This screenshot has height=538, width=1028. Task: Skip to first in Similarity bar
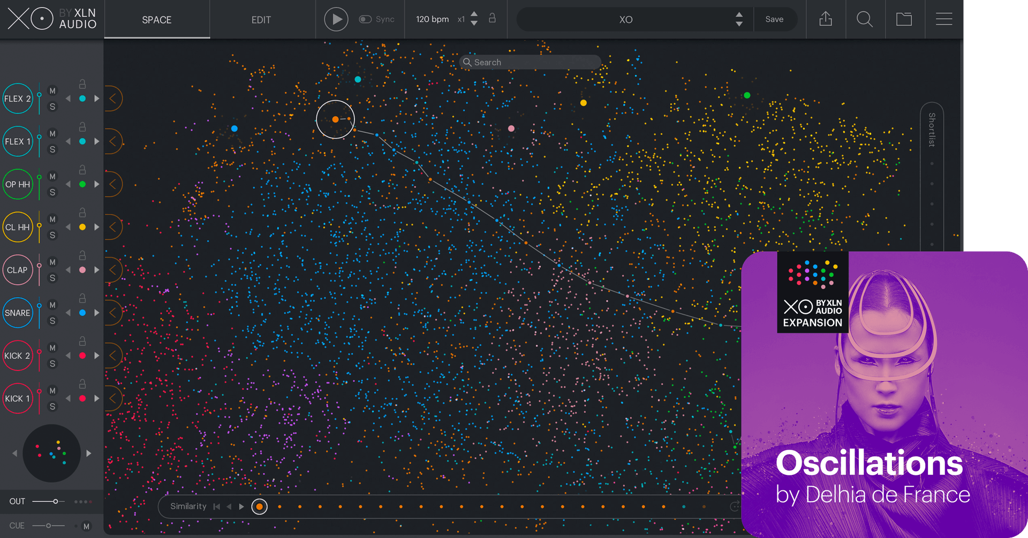pos(216,506)
